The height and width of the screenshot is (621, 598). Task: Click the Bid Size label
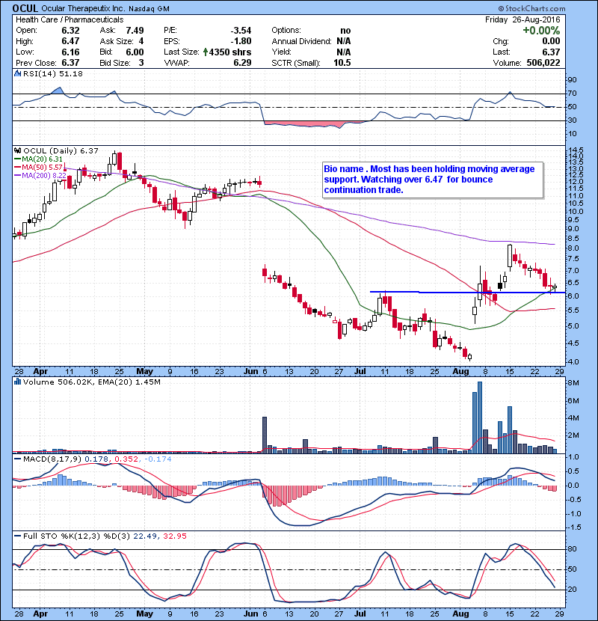tap(115, 63)
